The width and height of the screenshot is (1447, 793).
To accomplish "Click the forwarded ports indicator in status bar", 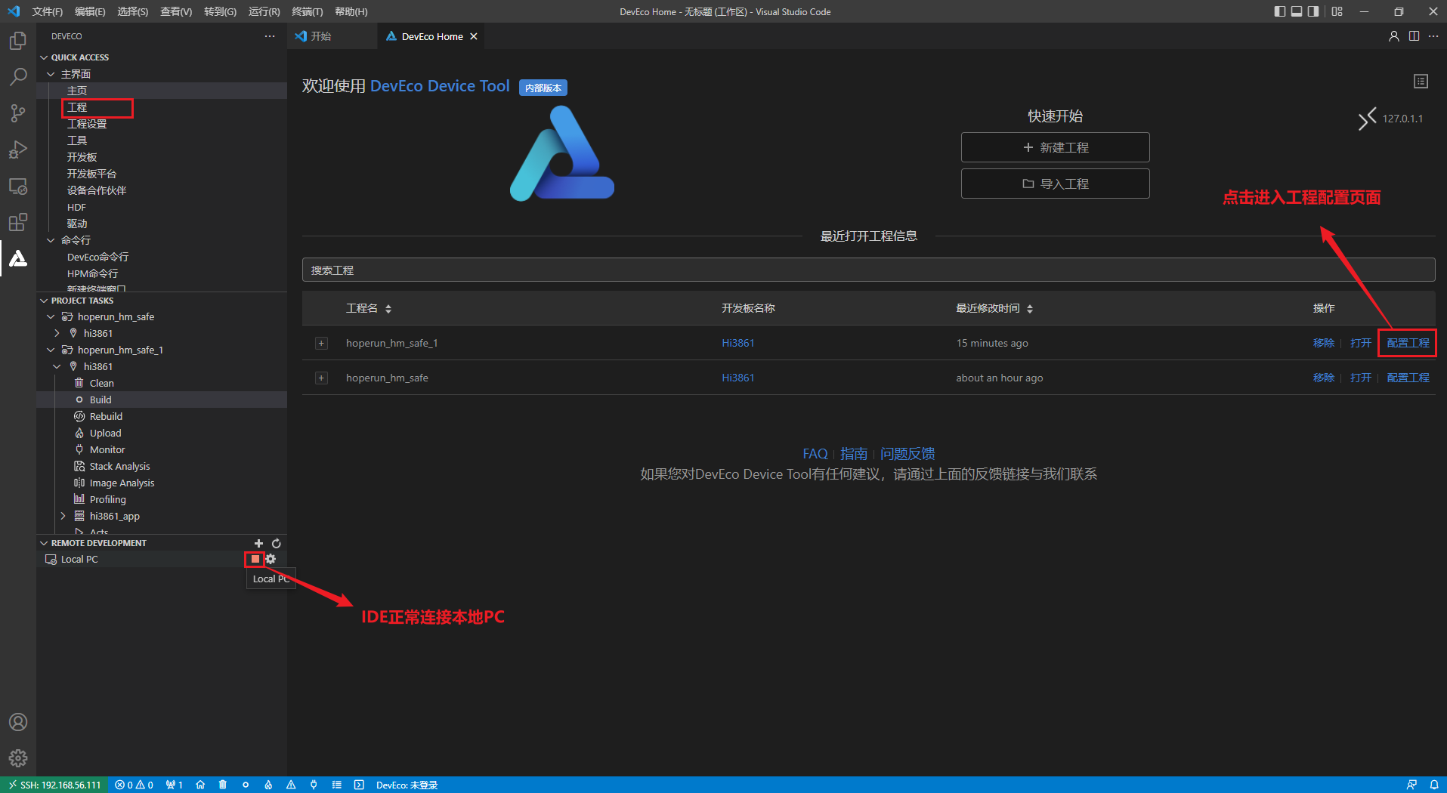I will [175, 785].
